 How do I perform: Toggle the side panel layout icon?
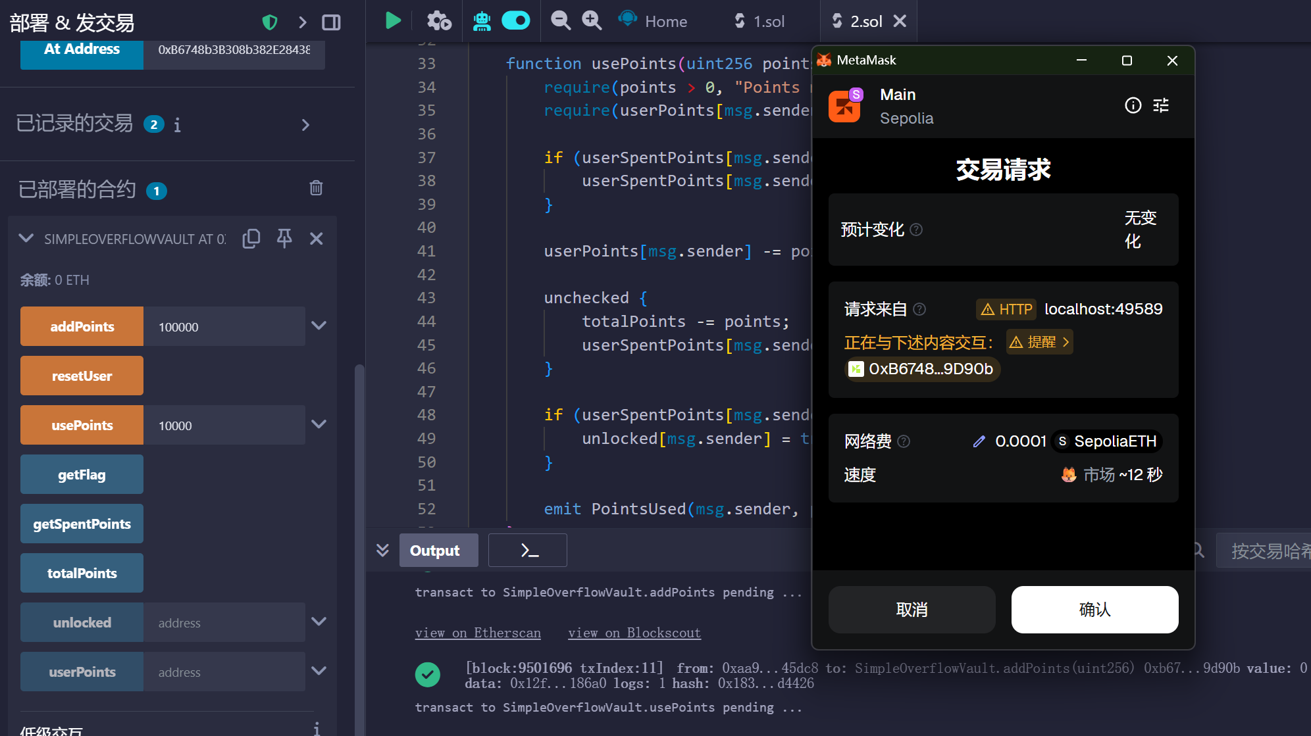pyautogui.click(x=331, y=22)
